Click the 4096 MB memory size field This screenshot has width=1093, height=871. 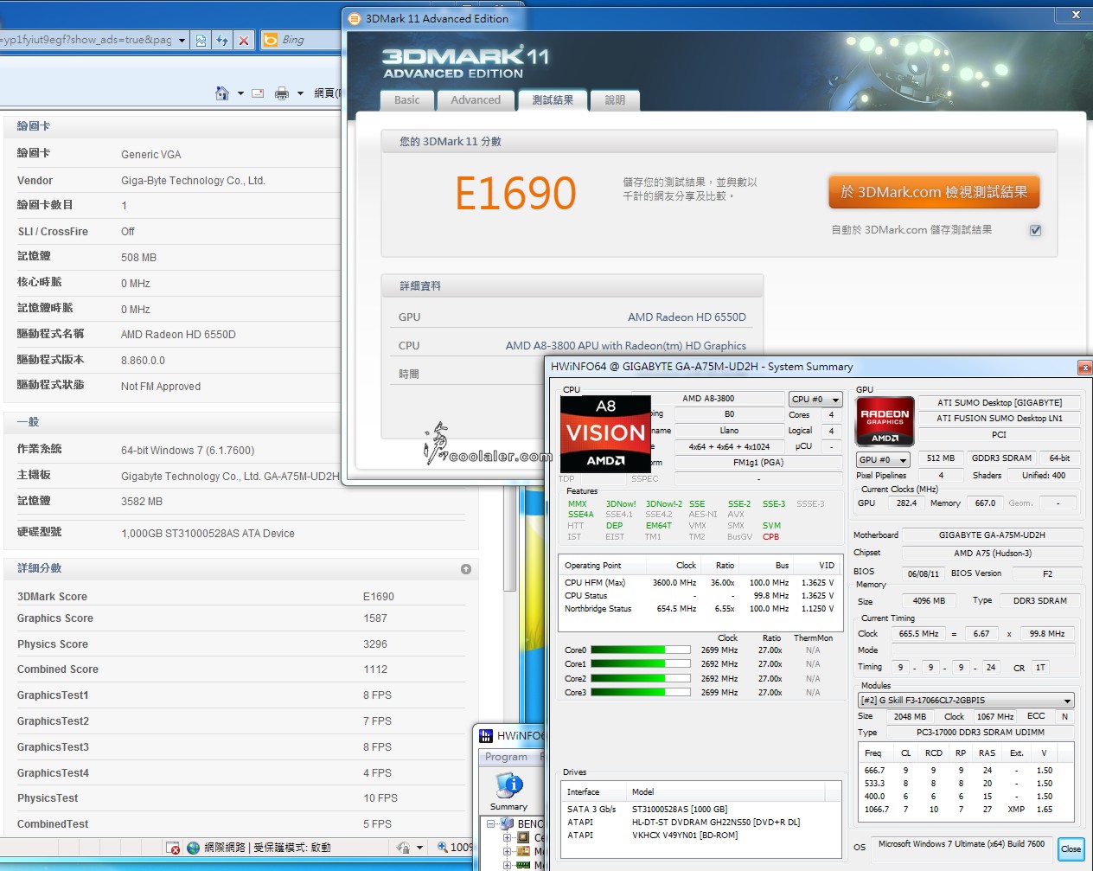929,601
